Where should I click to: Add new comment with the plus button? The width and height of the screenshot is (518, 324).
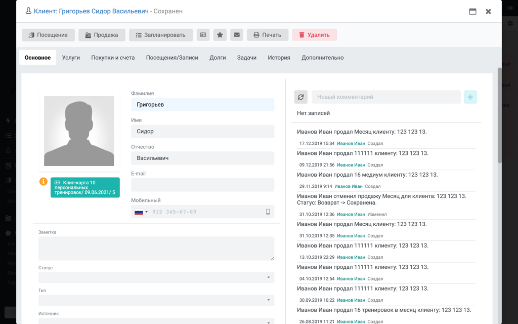coord(470,97)
